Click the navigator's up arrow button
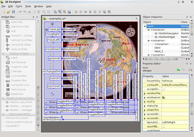The height and width of the screenshot is (137, 194). [52, 24]
